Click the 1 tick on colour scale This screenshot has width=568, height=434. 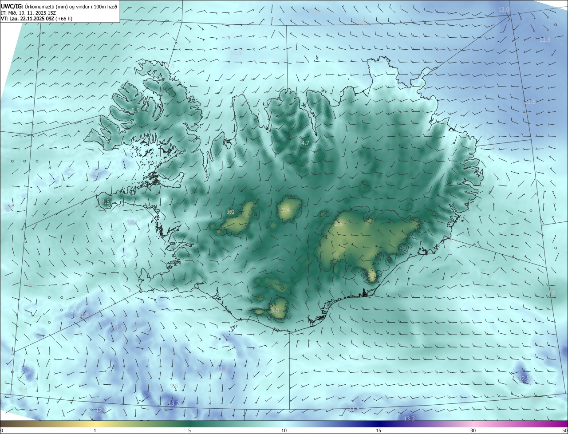click(95, 430)
